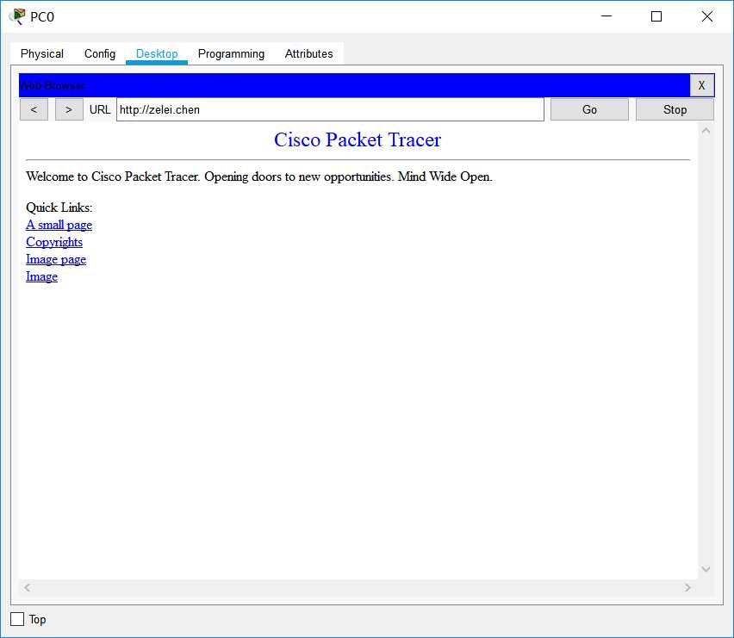The width and height of the screenshot is (734, 638).
Task: Open the 'Image page' link
Action: tap(56, 259)
